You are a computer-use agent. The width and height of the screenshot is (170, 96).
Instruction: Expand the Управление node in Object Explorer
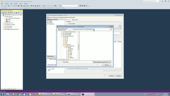[3, 28]
